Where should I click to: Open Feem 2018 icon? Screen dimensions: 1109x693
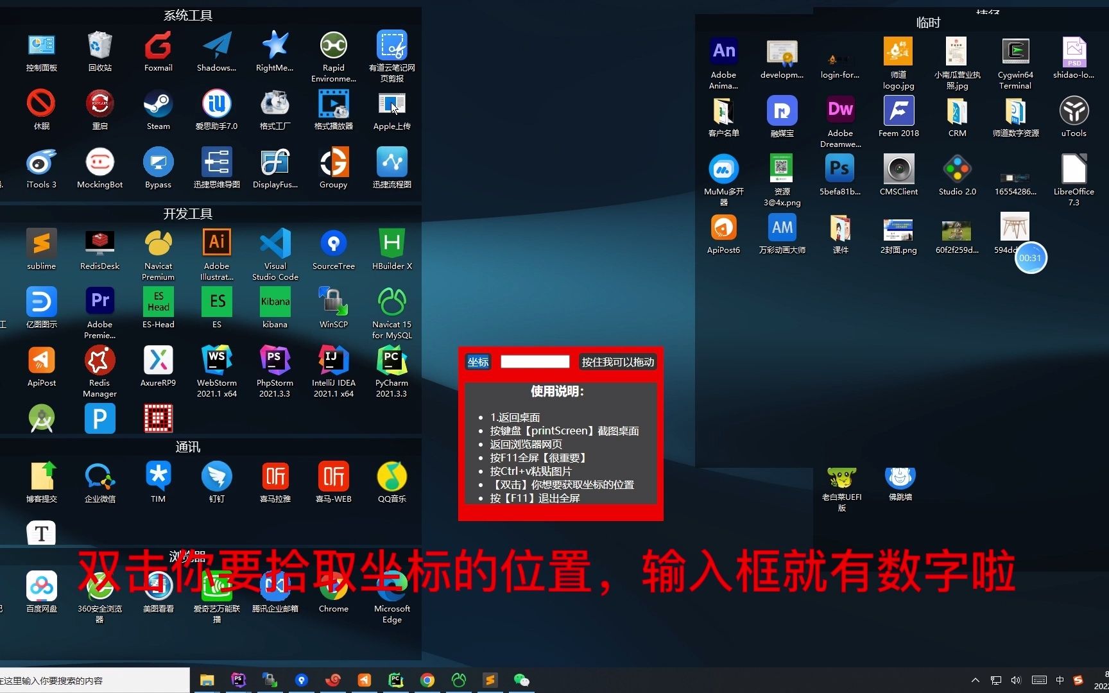point(898,117)
